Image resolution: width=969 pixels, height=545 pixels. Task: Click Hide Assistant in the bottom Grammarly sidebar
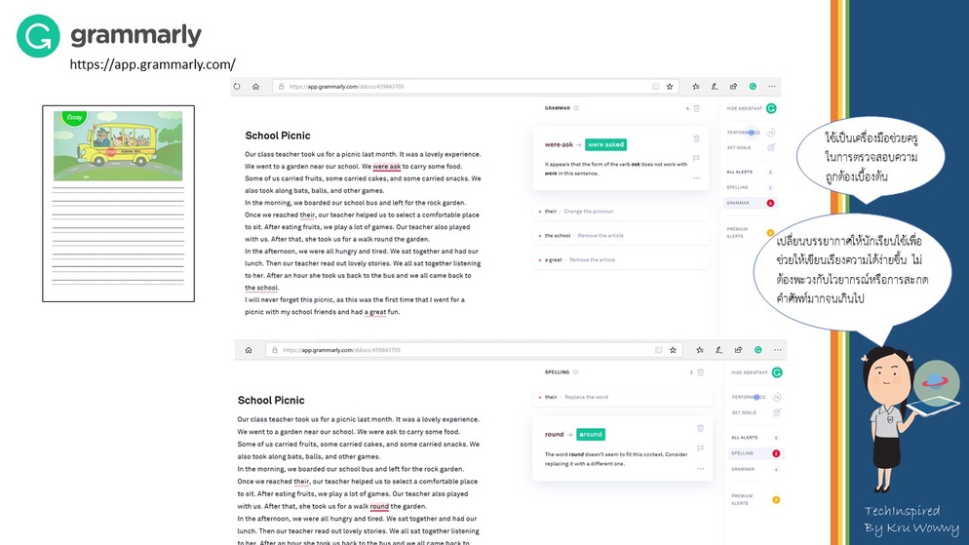pos(756,372)
